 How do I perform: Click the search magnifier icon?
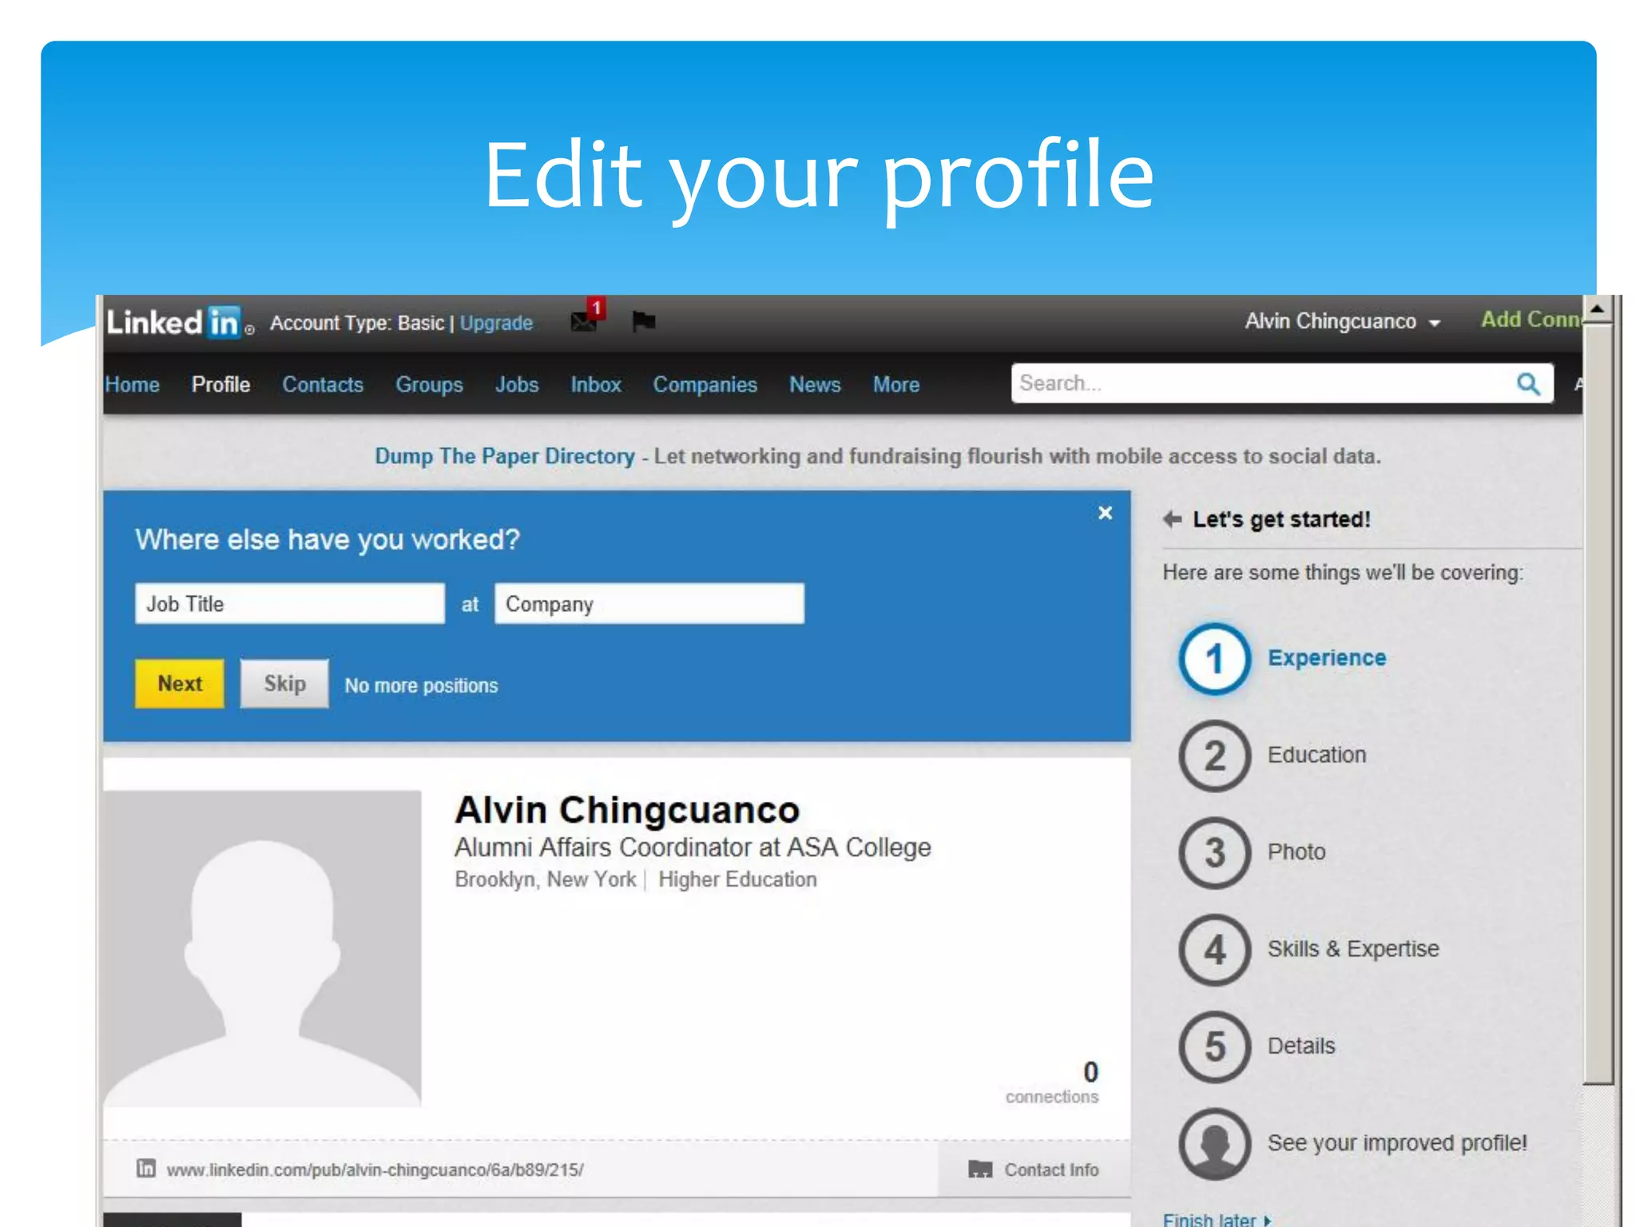[1528, 383]
